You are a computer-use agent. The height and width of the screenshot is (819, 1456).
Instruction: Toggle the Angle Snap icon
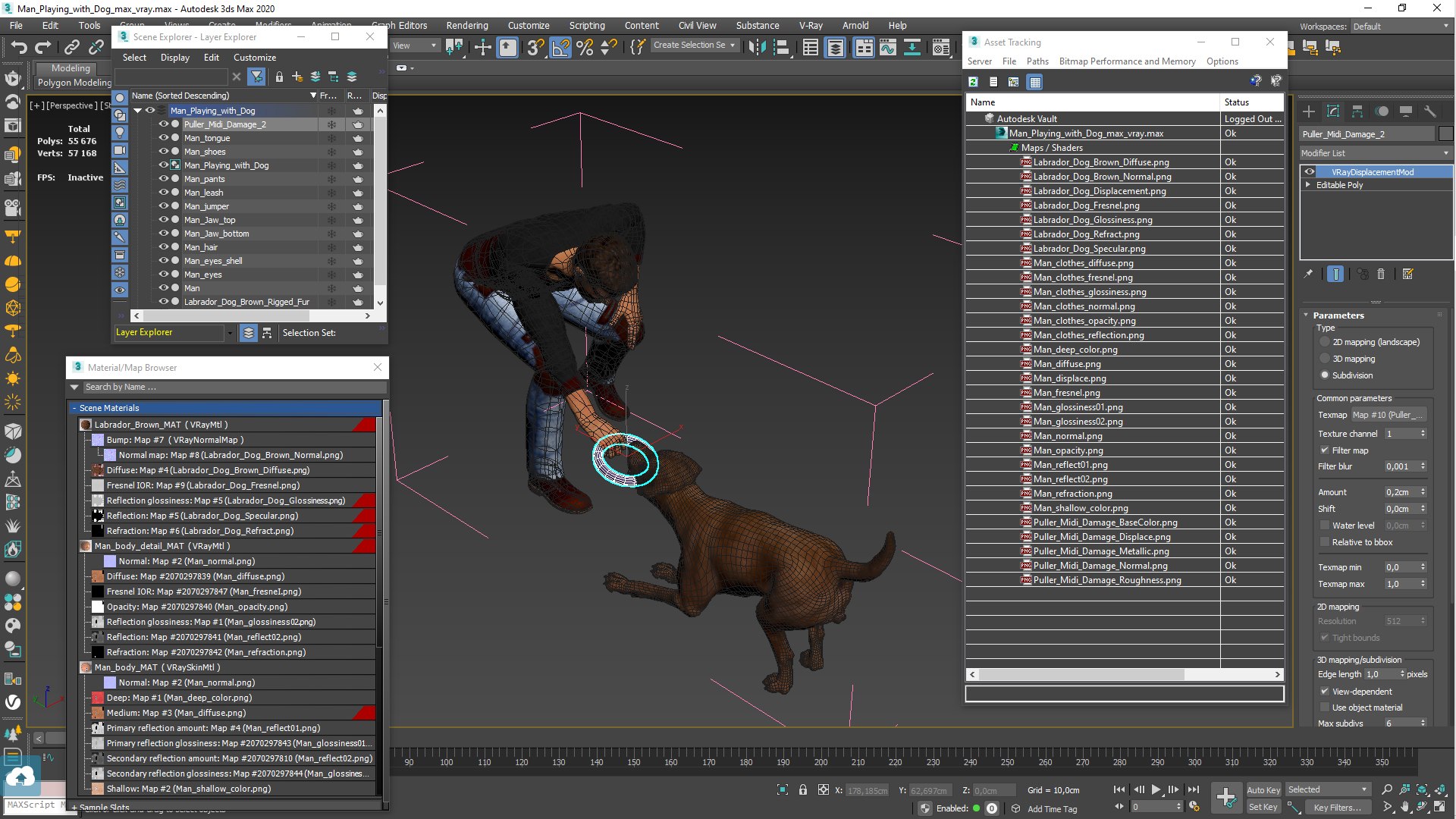[560, 47]
